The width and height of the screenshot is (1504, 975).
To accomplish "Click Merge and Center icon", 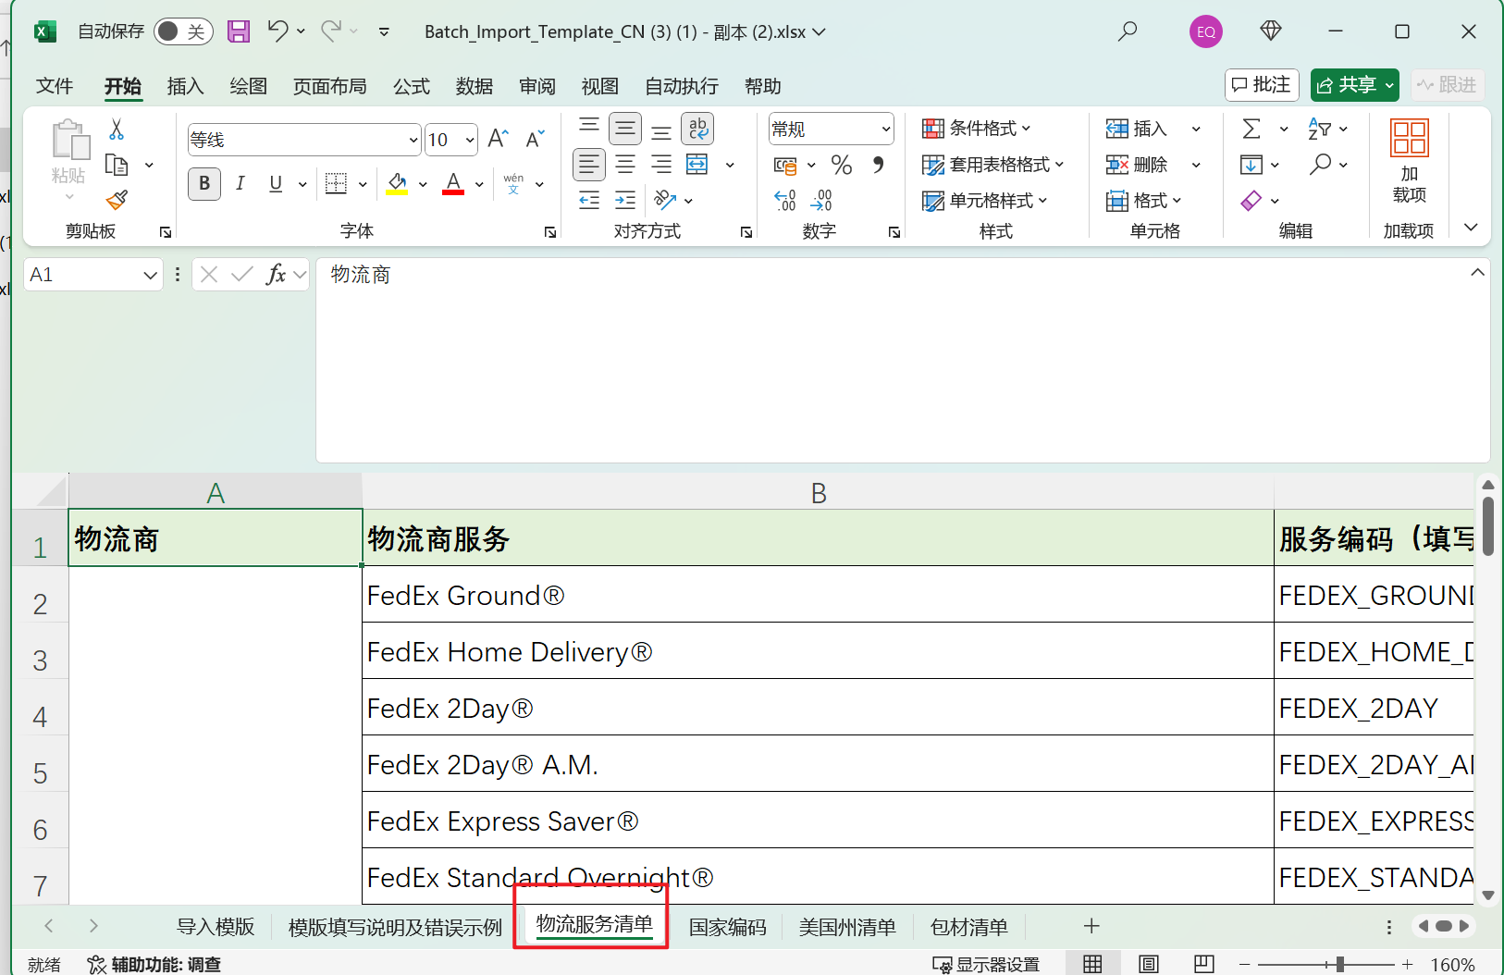I will point(697,165).
